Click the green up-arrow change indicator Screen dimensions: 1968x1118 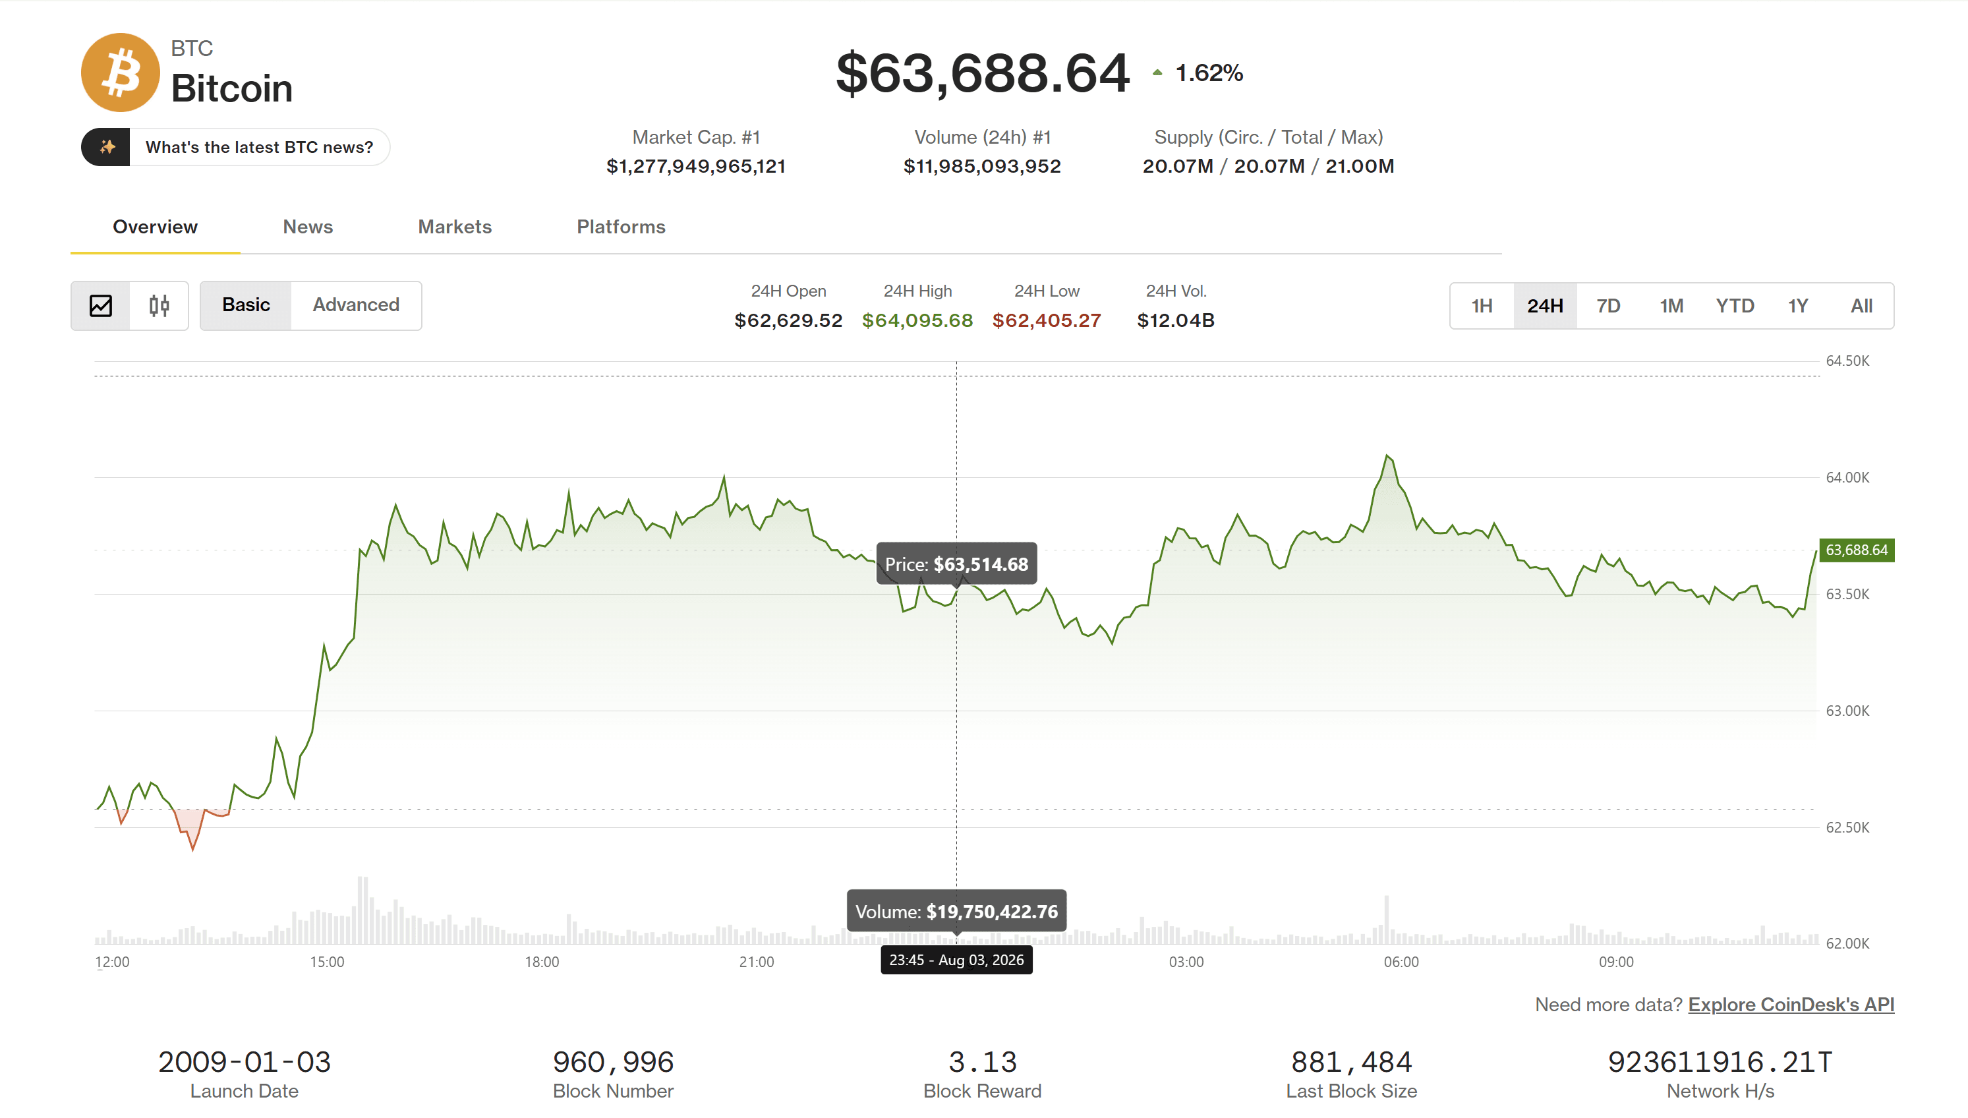point(1157,73)
